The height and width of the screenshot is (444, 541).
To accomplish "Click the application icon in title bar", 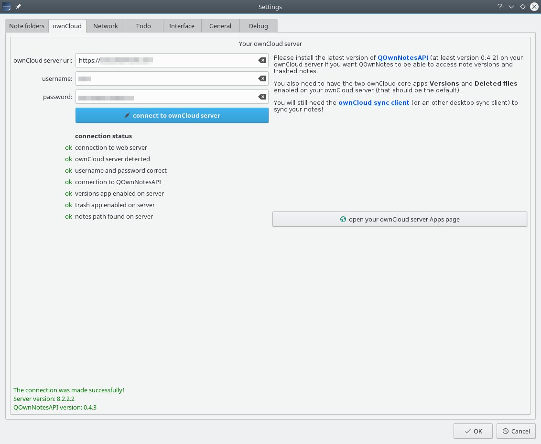I will tap(7, 7).
